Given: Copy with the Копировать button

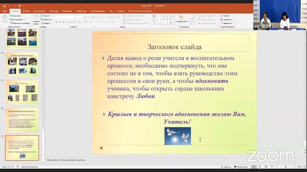Looking at the screenshot, I should 16,20.
